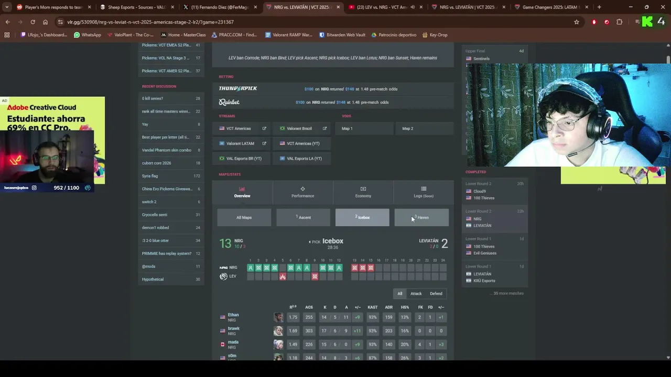Open the 0 kill series? discussion thread
The image size is (671, 377).
click(171, 98)
